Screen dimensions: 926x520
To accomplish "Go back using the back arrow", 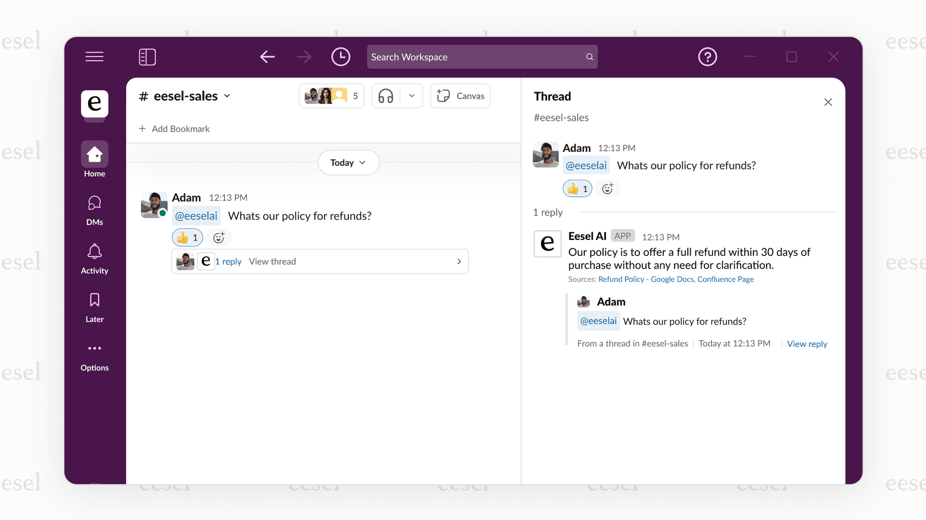I will (x=267, y=57).
